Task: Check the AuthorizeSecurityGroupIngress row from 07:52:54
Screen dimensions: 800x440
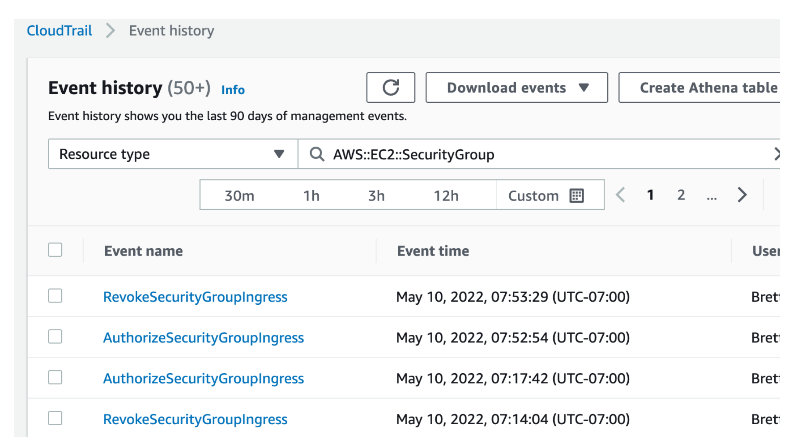Action: coord(55,337)
